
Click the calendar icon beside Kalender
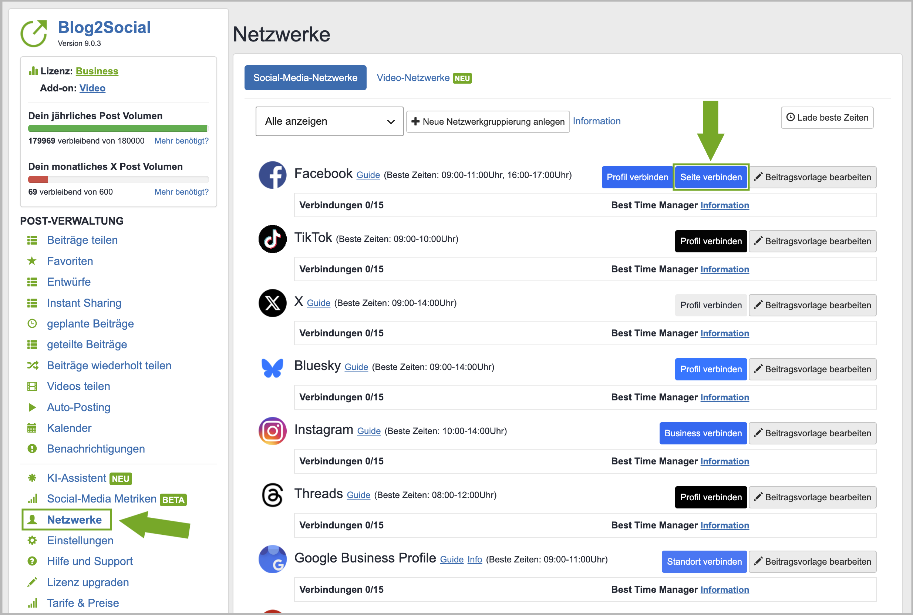click(x=32, y=427)
